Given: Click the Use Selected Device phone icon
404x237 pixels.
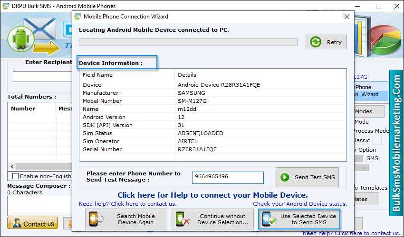Looking at the screenshot, I should [x=267, y=219].
